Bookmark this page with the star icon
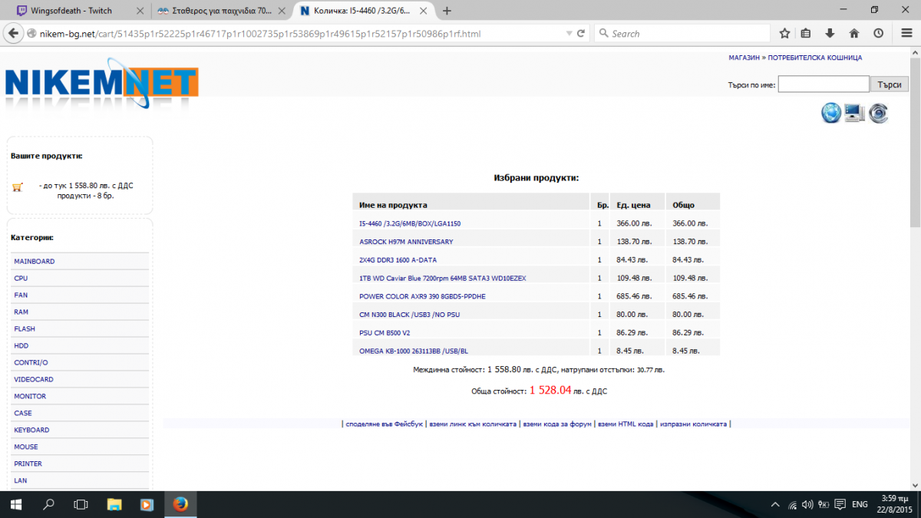 [x=784, y=34]
